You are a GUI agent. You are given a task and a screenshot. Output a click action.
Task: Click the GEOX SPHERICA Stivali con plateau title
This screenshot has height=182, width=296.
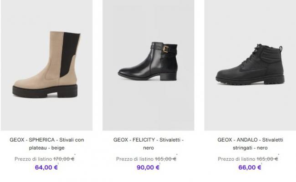[x=46, y=144]
